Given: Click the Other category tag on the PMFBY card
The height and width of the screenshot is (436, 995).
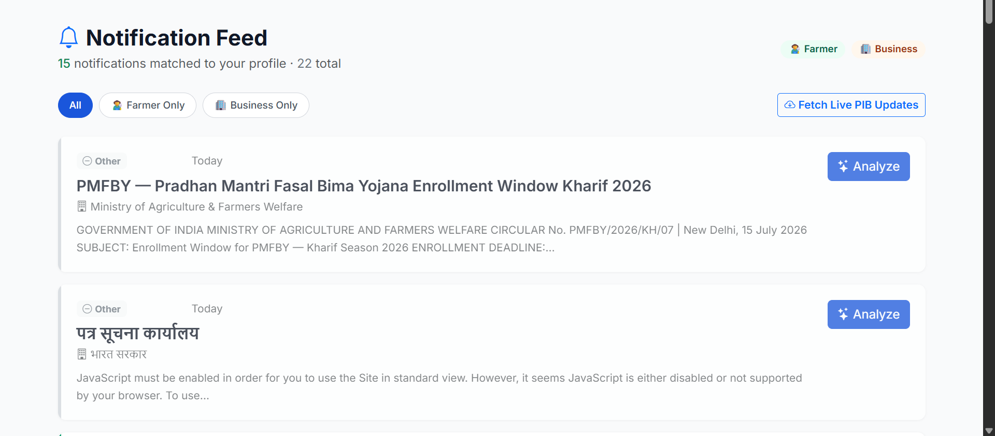Looking at the screenshot, I should (x=102, y=161).
